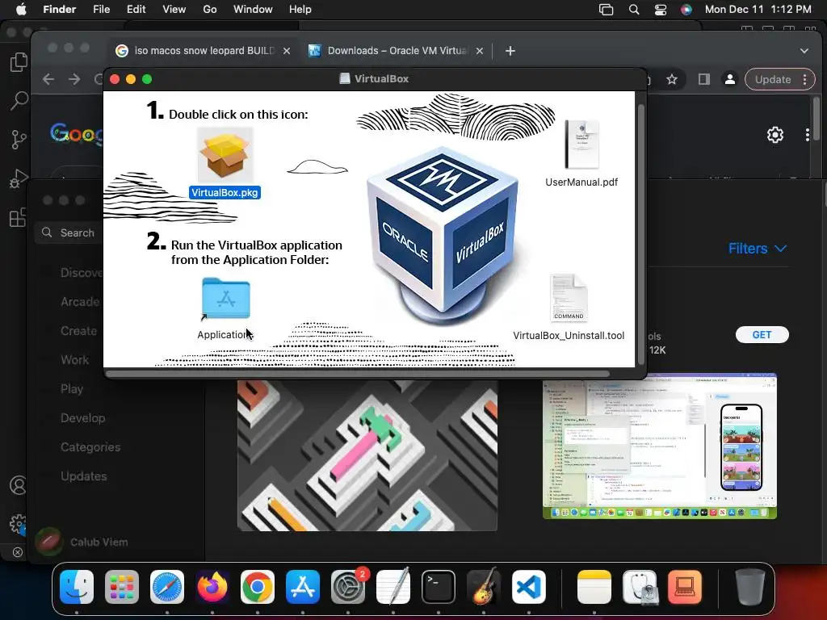
Task: Select Updates in App Store sidebar
Action: 83,475
